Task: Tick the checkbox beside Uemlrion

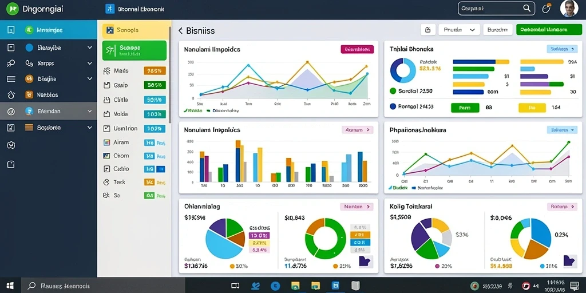Action: click(106, 129)
